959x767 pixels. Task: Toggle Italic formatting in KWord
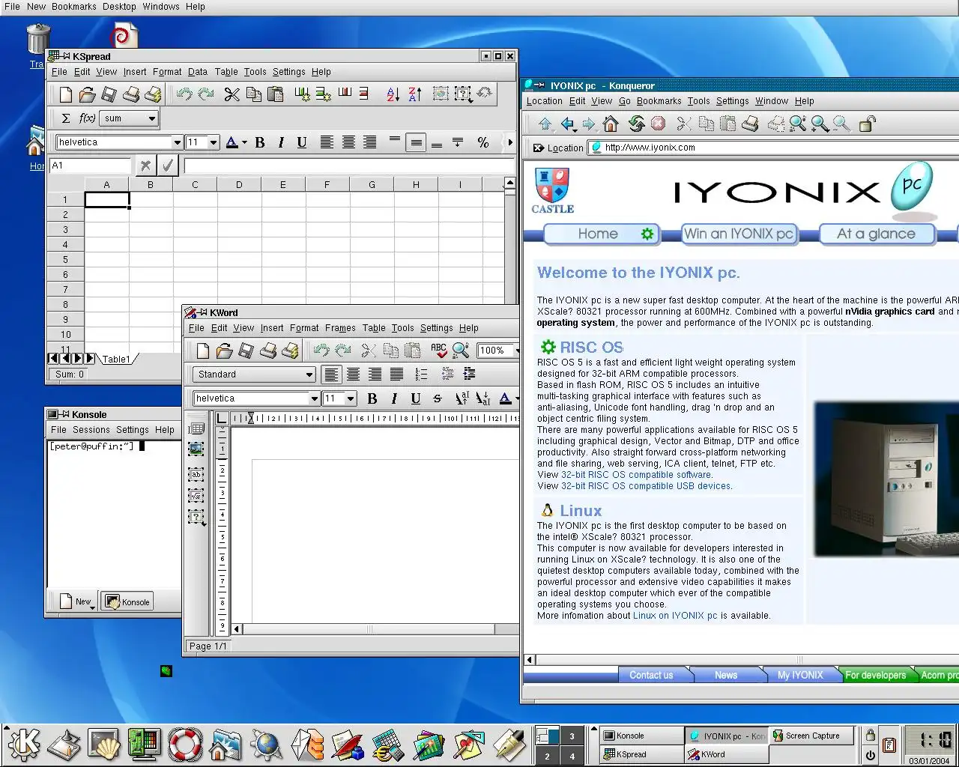pos(394,398)
